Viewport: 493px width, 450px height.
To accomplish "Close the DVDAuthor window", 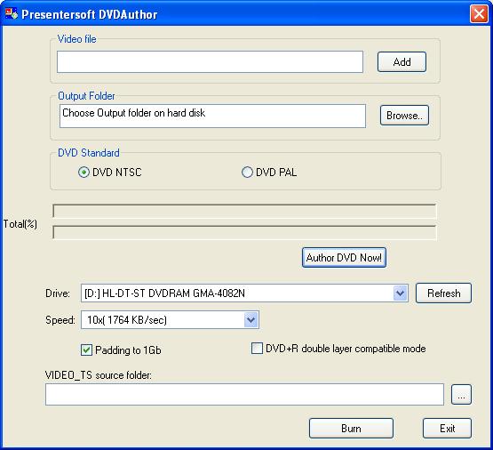I will pos(479,14).
